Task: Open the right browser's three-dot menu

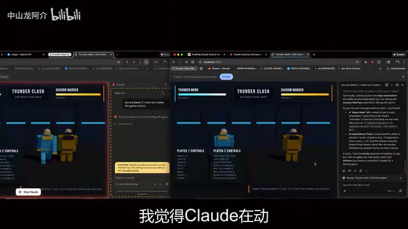Action: (x=404, y=62)
